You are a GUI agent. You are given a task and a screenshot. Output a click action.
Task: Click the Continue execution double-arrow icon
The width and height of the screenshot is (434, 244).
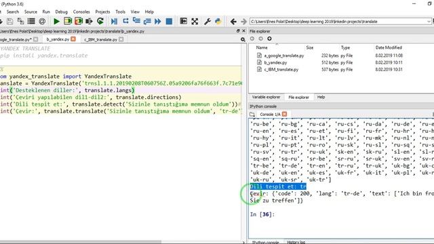tap(158, 21)
